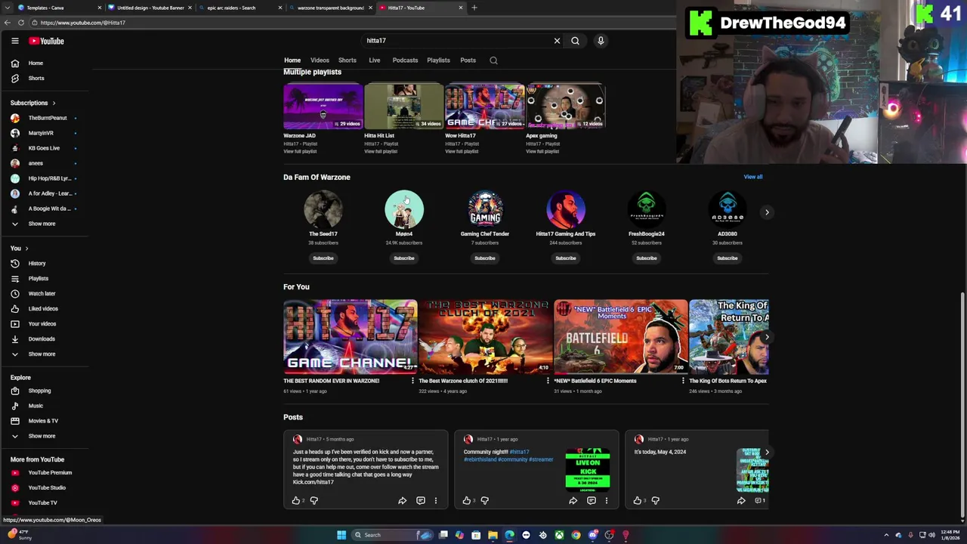
Task: Switch to the Videos channel tab
Action: (320, 60)
